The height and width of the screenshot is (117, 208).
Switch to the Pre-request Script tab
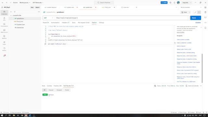[x=84, y=23]
